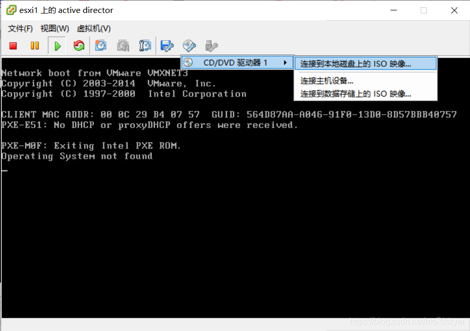Screen dimensions: 470x331
Task: Choose 连接到数据存储上的 ISO 映像...
Action: click(x=366, y=94)
